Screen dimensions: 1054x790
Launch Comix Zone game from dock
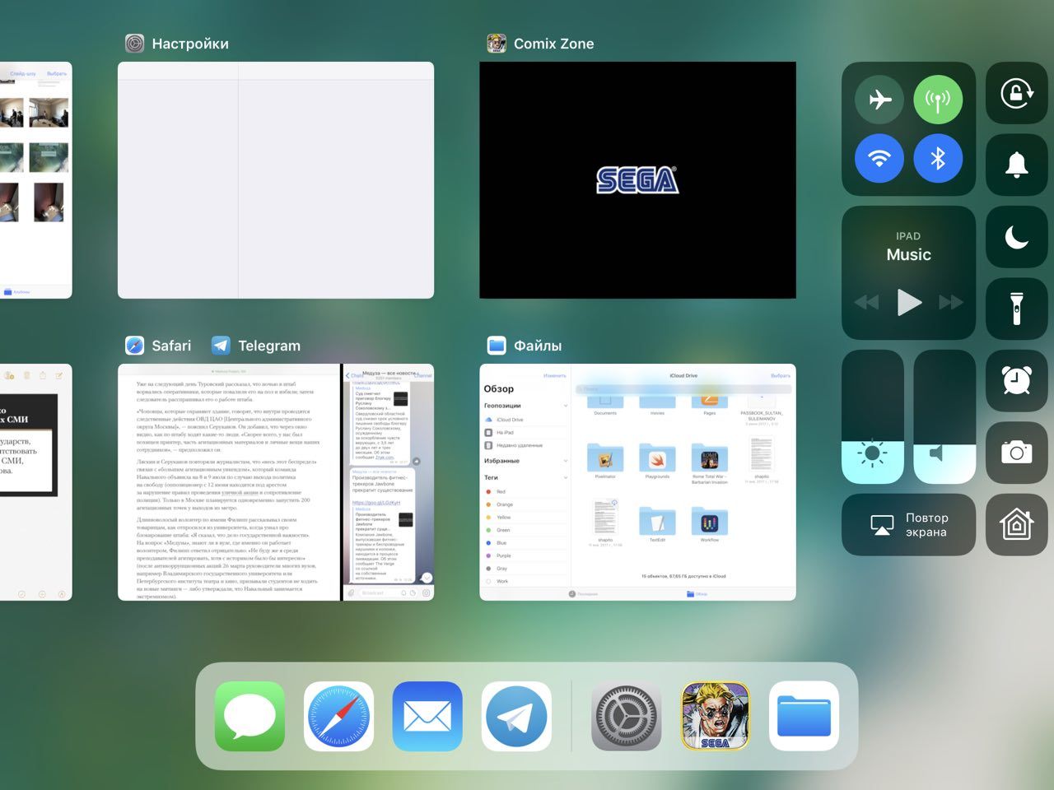pyautogui.click(x=715, y=716)
